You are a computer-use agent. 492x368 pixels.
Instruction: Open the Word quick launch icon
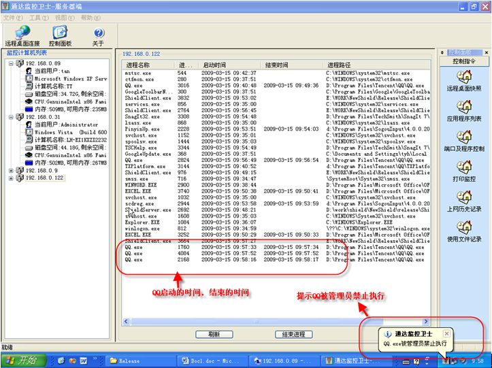84,361
